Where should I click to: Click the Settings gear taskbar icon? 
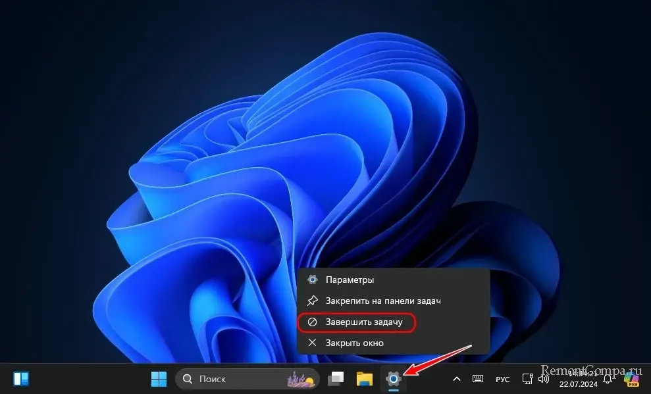point(393,379)
